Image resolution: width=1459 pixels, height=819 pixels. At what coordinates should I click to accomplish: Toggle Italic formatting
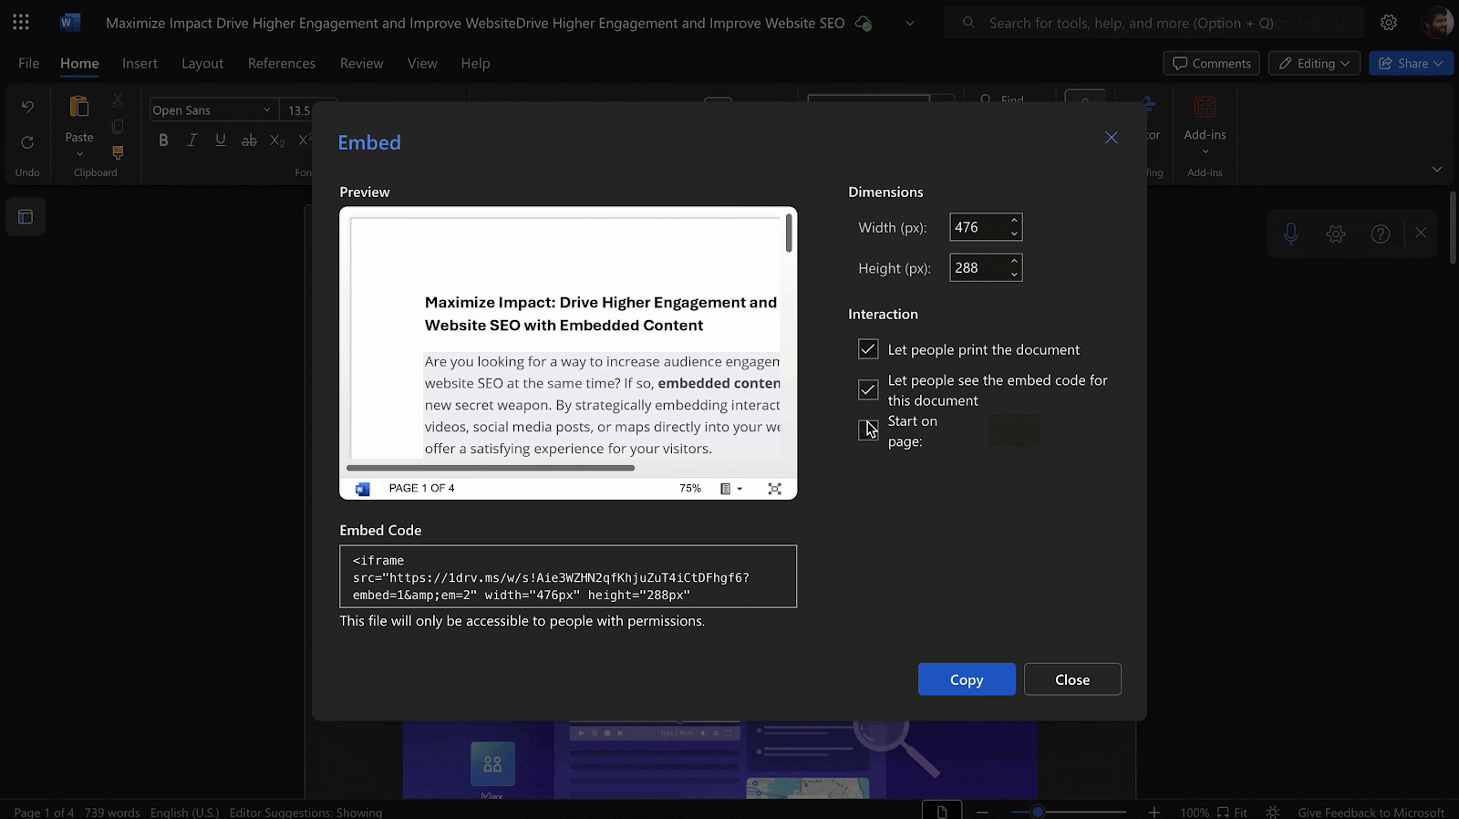(191, 140)
